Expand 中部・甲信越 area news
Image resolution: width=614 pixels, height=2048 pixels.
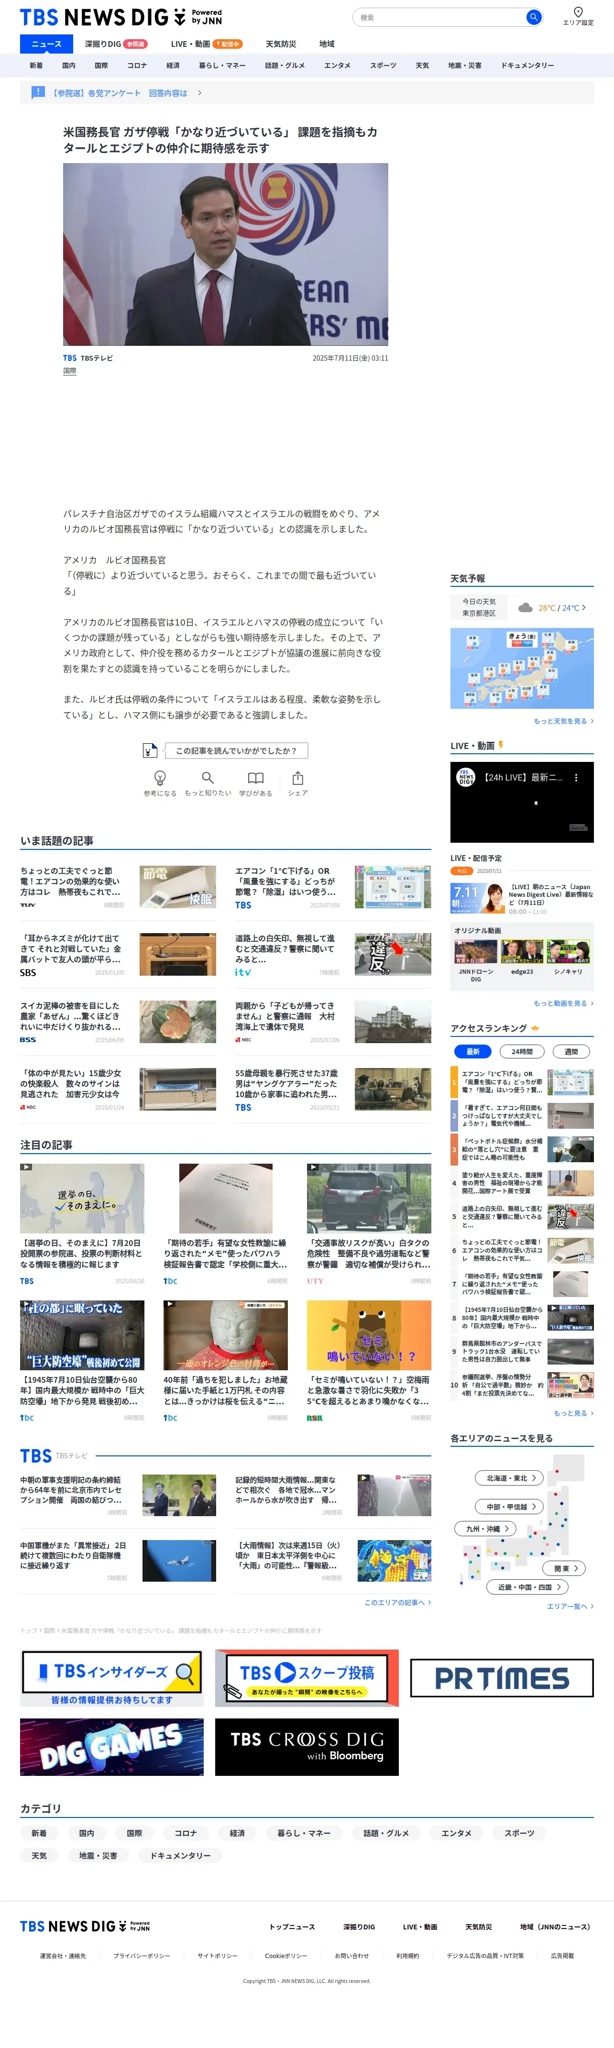pyautogui.click(x=510, y=1506)
